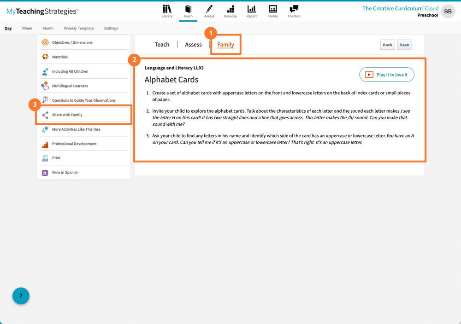Viewport: 461px width, 324px height.
Task: Open the help question-mark button
Action: coord(20,296)
